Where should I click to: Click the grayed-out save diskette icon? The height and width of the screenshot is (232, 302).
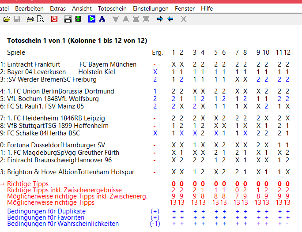tap(17, 19)
